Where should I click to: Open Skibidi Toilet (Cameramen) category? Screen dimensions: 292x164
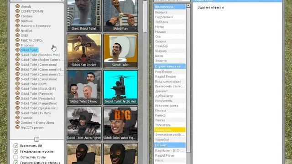(x=39, y=79)
